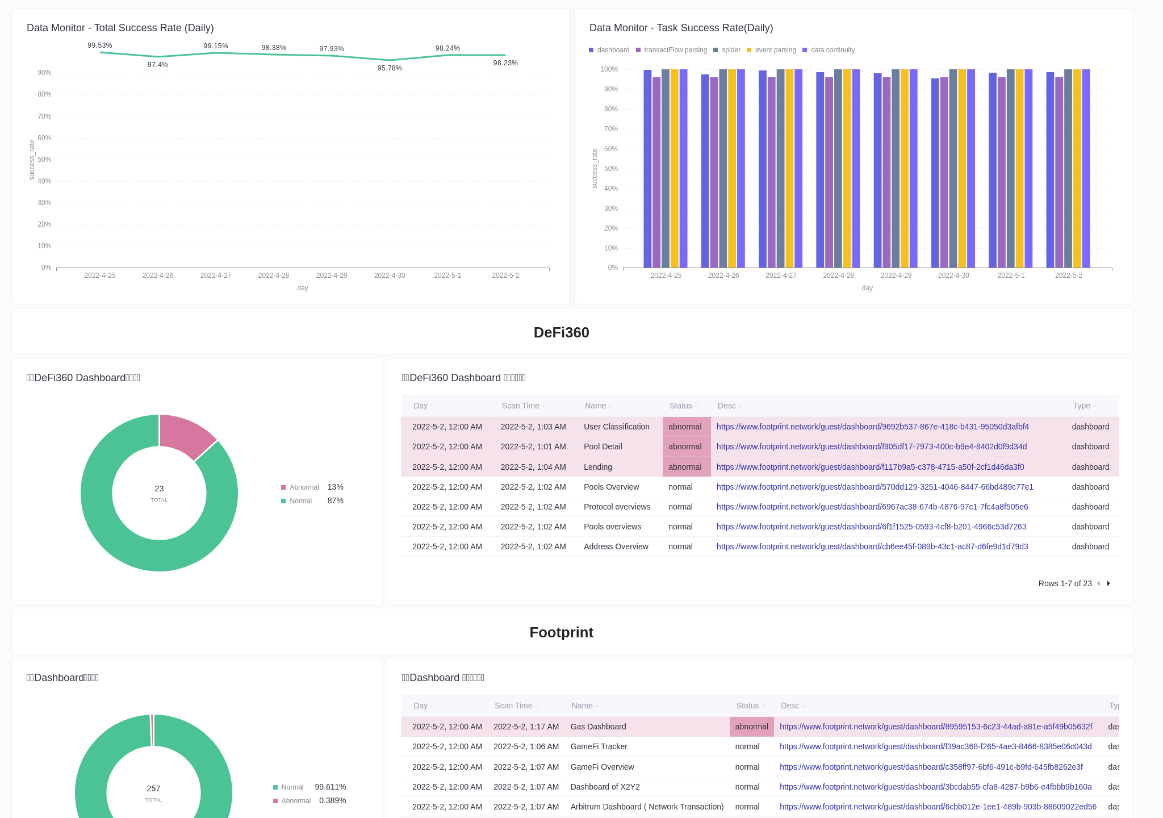
Task: Open the Gas Dashboard abnormal row link
Action: (x=935, y=727)
